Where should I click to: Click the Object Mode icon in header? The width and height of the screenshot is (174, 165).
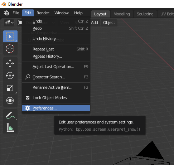[x=20, y=23]
